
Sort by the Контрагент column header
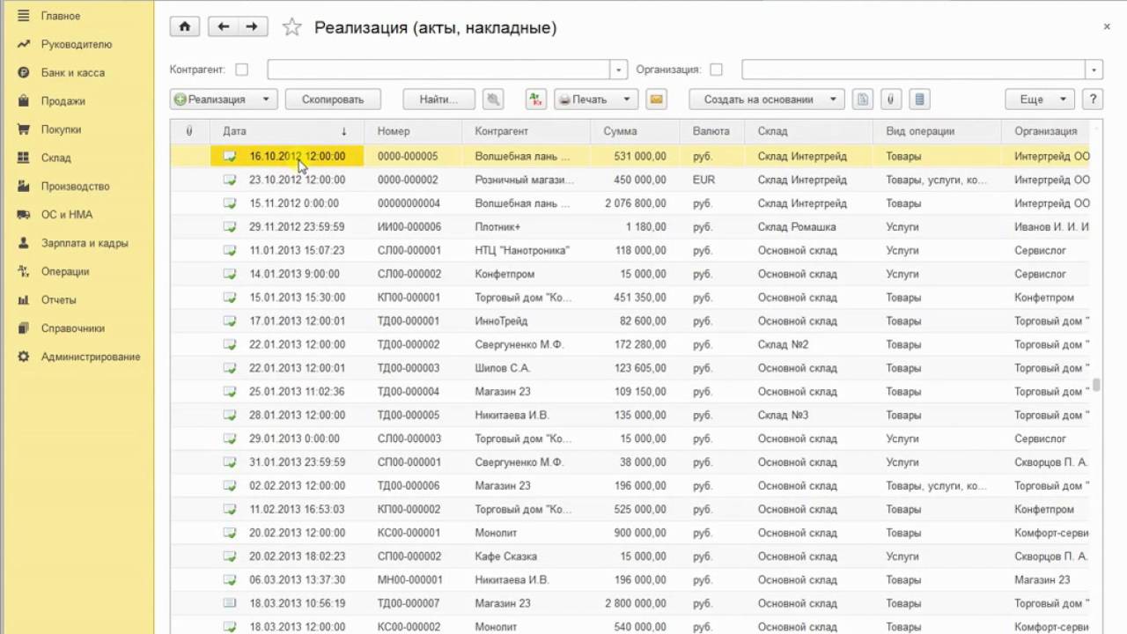(x=526, y=131)
